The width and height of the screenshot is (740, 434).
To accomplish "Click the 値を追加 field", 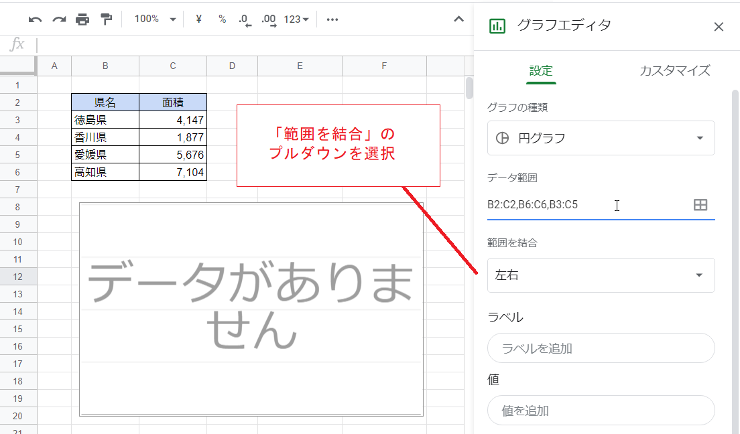I will [601, 411].
